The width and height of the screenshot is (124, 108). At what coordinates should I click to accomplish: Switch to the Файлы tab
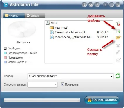14,15
